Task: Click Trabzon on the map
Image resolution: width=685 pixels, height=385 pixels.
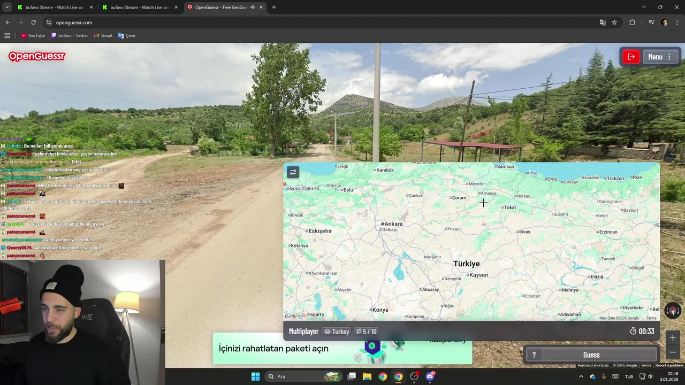Action: click(x=614, y=178)
